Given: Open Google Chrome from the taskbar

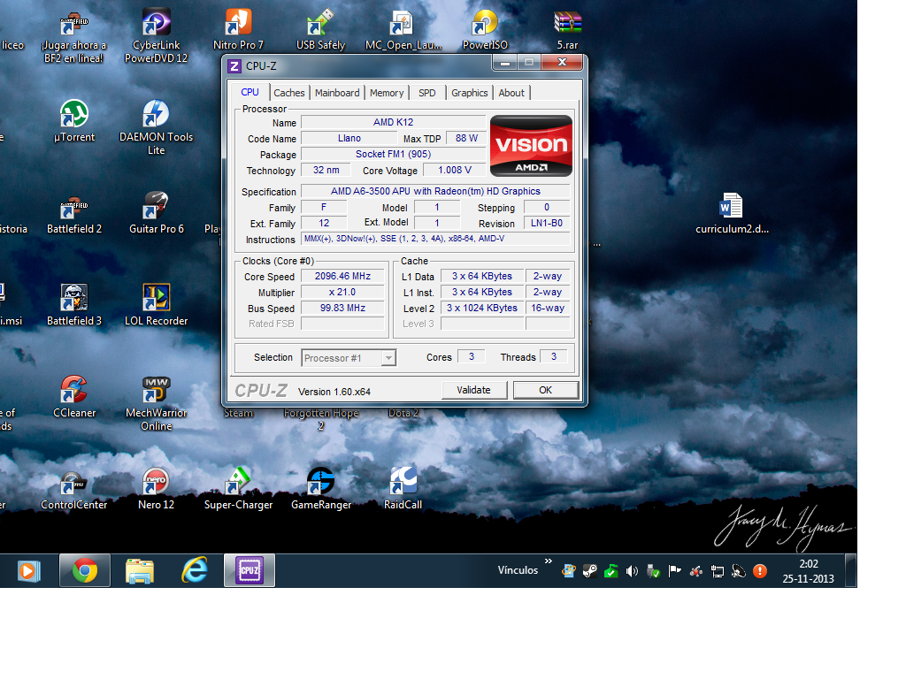Looking at the screenshot, I should 85,570.
